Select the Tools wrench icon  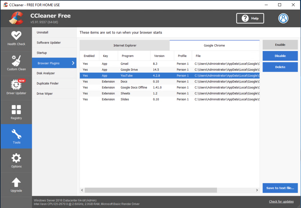pyautogui.click(x=16, y=134)
